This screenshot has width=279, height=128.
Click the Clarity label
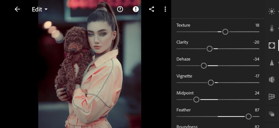(x=182, y=42)
